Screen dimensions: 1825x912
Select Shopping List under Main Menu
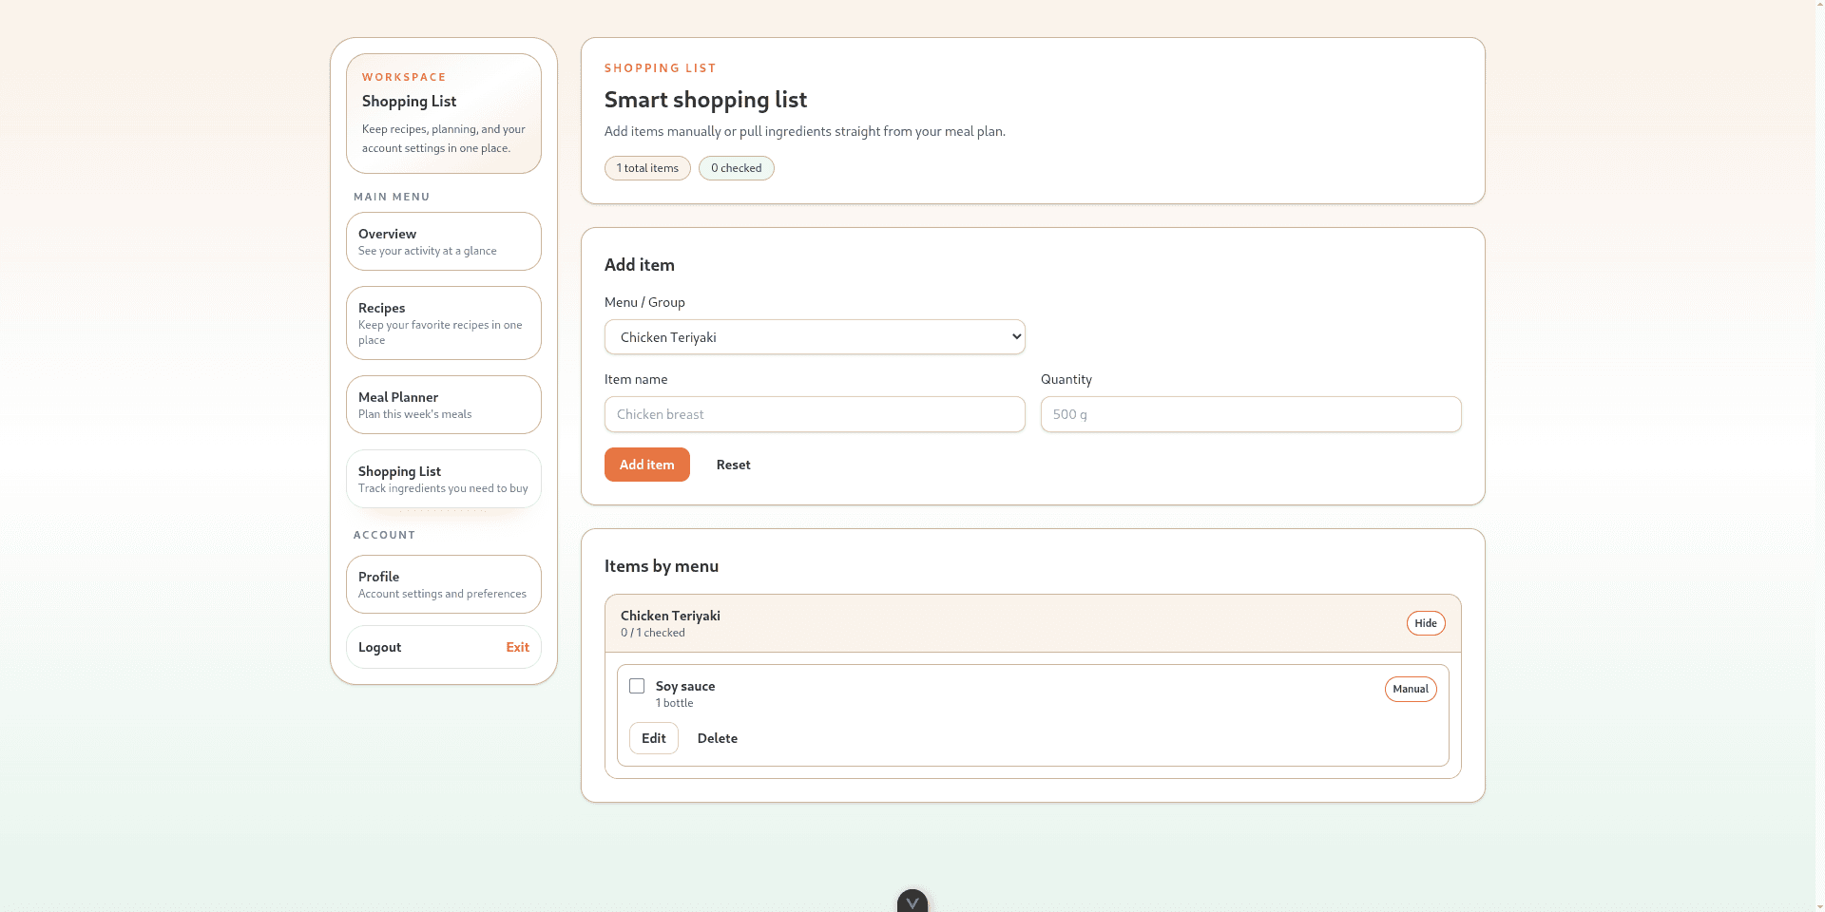[x=443, y=479]
